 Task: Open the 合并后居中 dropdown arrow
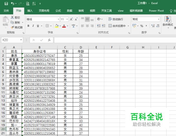(x=128, y=26)
